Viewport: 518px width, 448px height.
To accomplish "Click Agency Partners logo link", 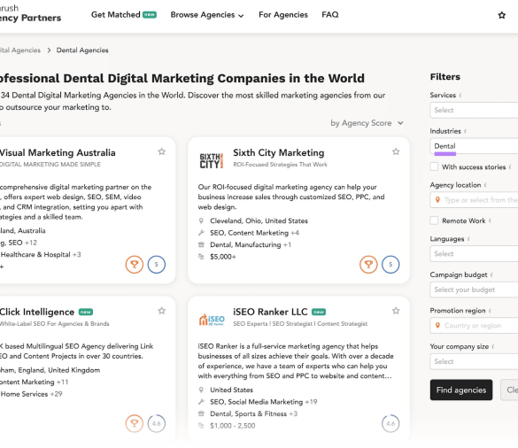I will (30, 13).
